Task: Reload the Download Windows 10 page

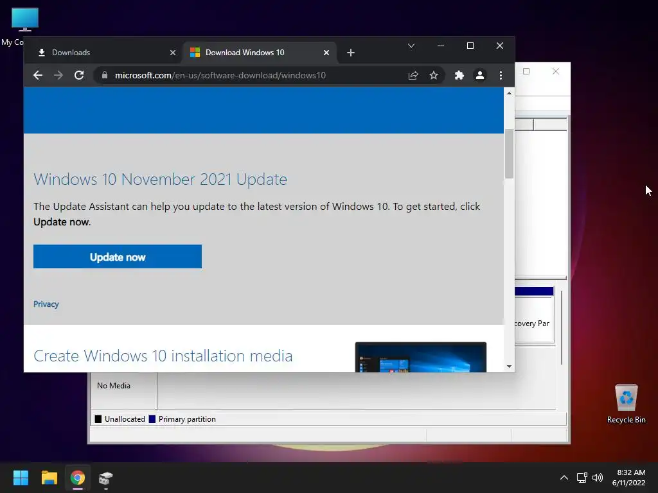Action: coord(79,75)
